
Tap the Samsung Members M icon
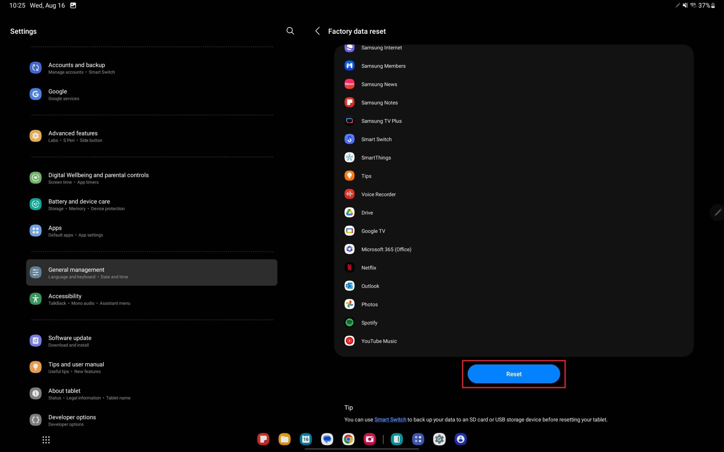[349, 65]
